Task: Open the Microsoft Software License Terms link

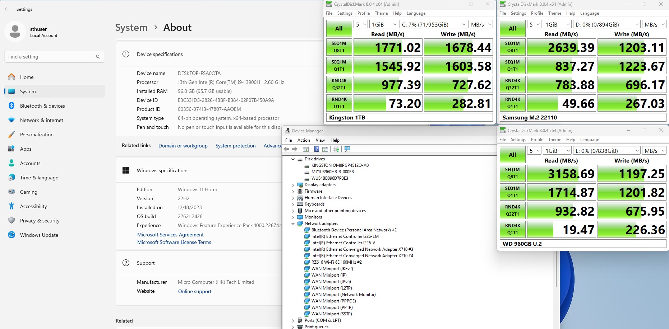Action: pos(174,242)
